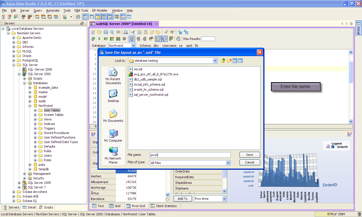Screen dimensions: 362x217
Task: Click the Create New Folder icon in the save dialog
Action: [229, 61]
